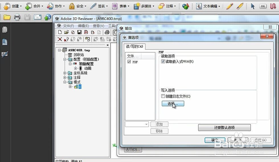Collapse the 配置 (初始配置) tree node
This screenshot has height=162, width=279.
(x=65, y=59)
